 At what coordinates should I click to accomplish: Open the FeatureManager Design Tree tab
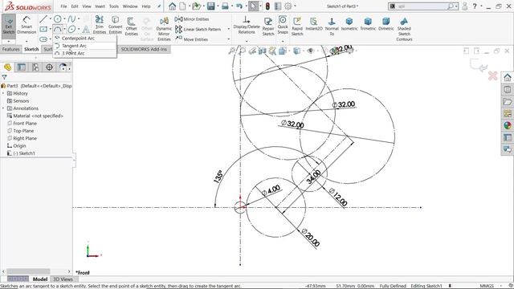click(7, 67)
